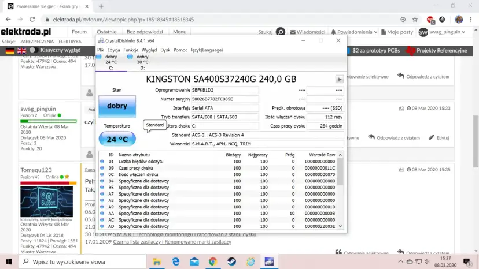Open the Funkcje menu in CrystalDiskInfo
Screen dimensions: 479x269
[131, 50]
